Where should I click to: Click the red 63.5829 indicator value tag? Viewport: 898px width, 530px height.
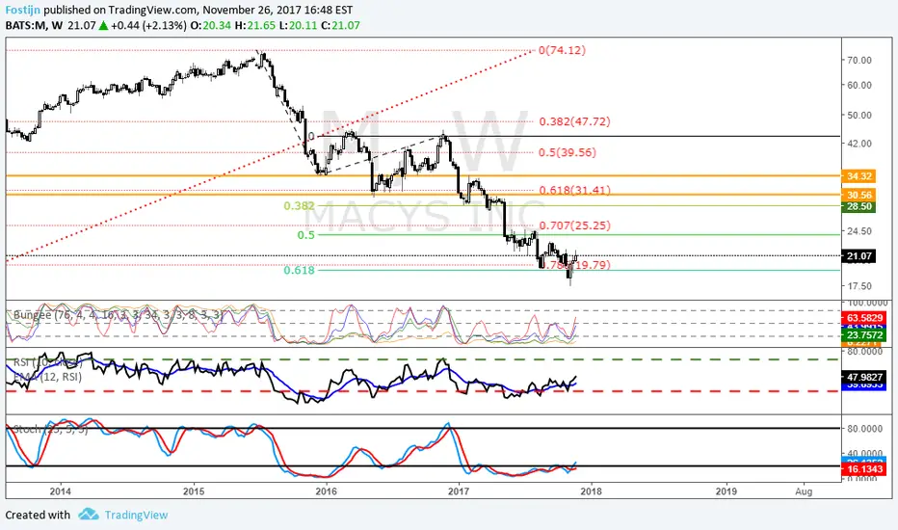click(863, 317)
